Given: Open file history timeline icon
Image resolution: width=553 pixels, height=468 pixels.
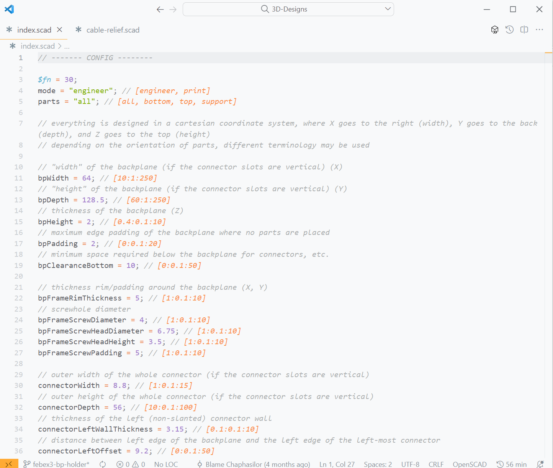Looking at the screenshot, I should click(509, 30).
